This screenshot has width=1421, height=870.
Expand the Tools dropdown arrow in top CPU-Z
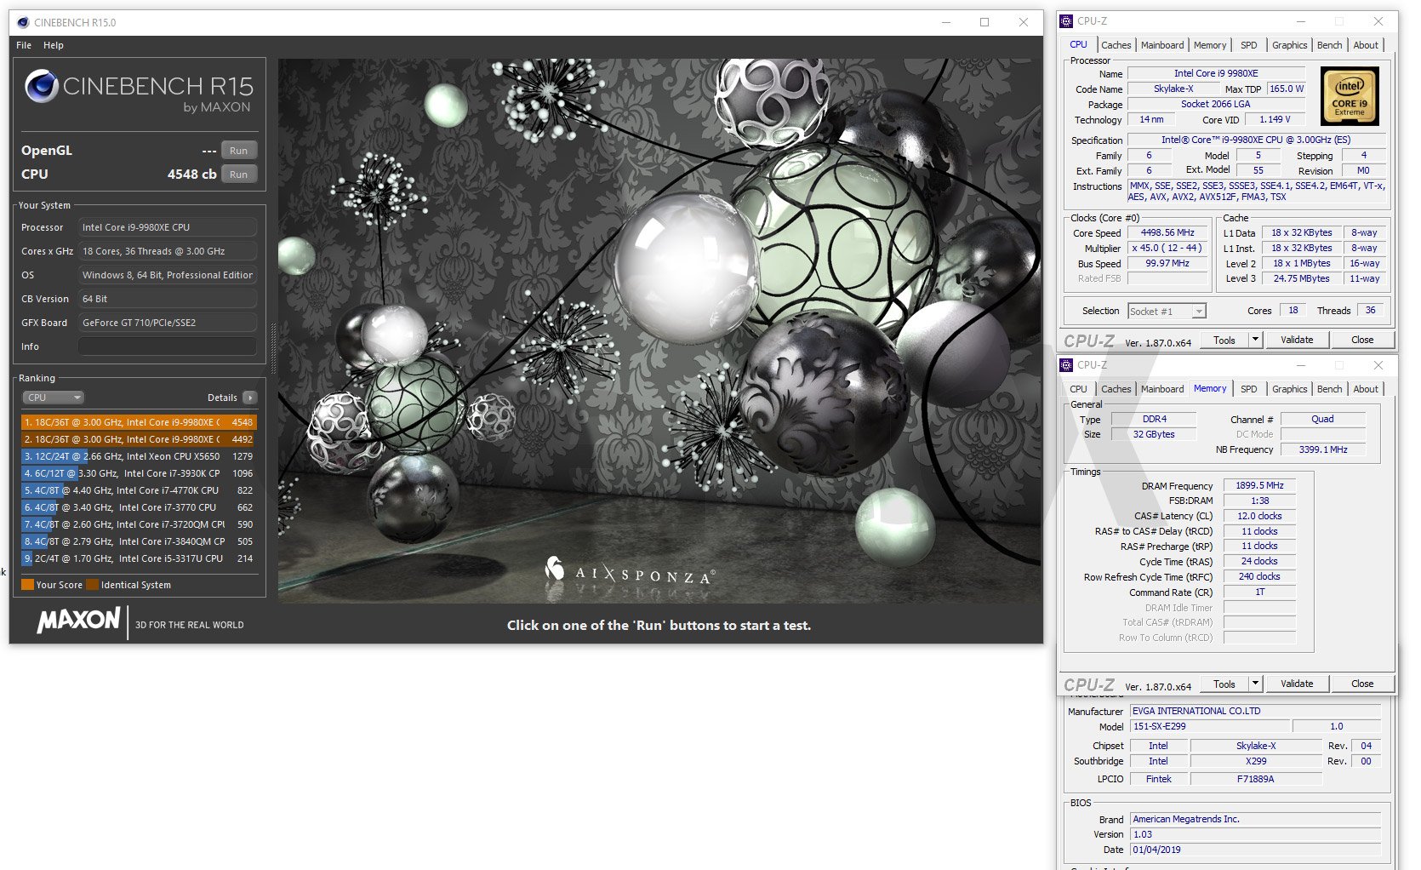pos(1255,340)
